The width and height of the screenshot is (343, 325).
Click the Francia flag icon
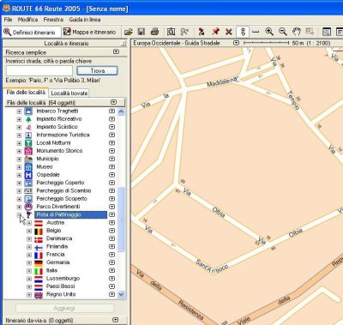(x=39, y=255)
